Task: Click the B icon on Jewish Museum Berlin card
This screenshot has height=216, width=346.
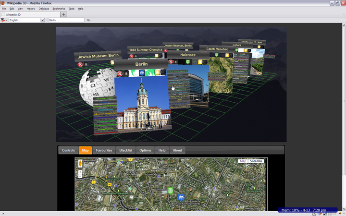Action: [x=86, y=64]
